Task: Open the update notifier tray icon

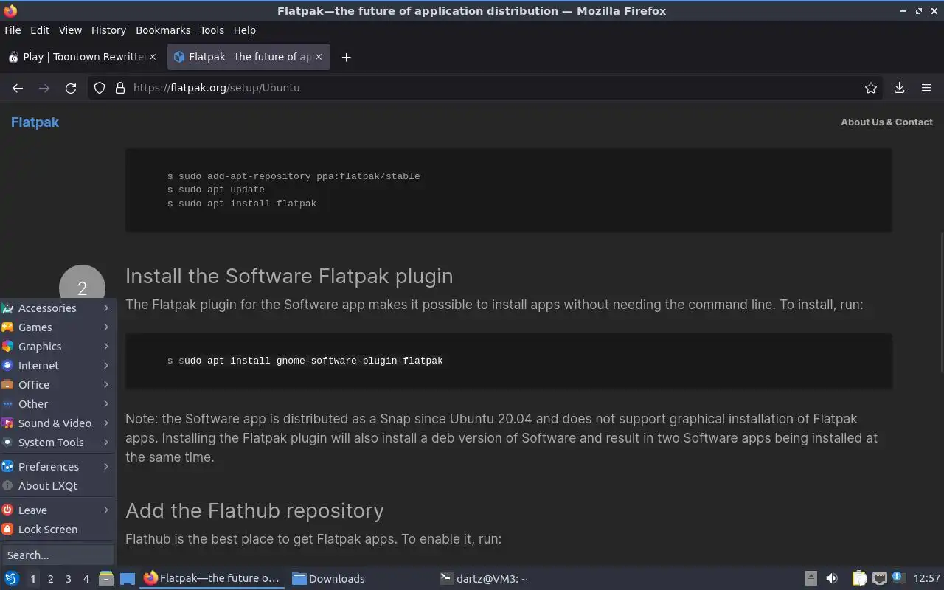Action: [x=898, y=577]
